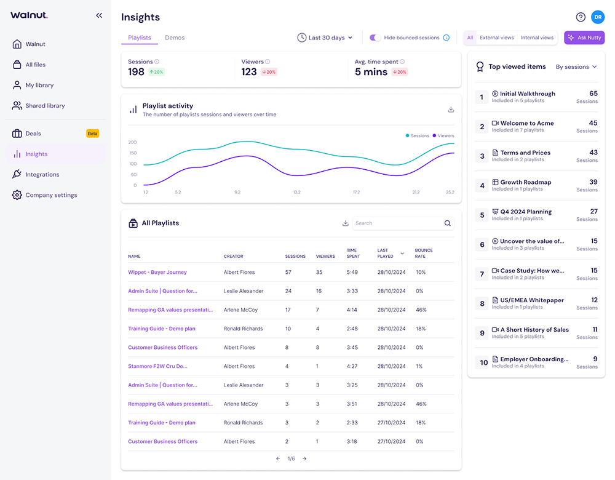Disable the Hide bounced sessions toggle

coord(375,37)
